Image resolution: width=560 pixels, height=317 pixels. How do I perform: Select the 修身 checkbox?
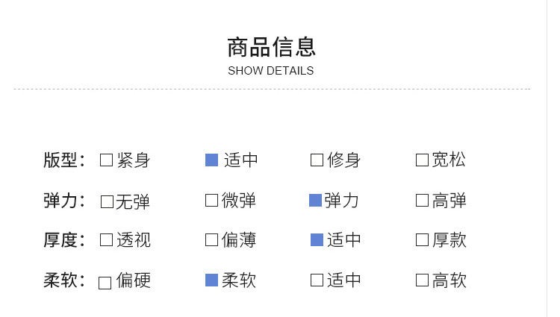tap(317, 160)
